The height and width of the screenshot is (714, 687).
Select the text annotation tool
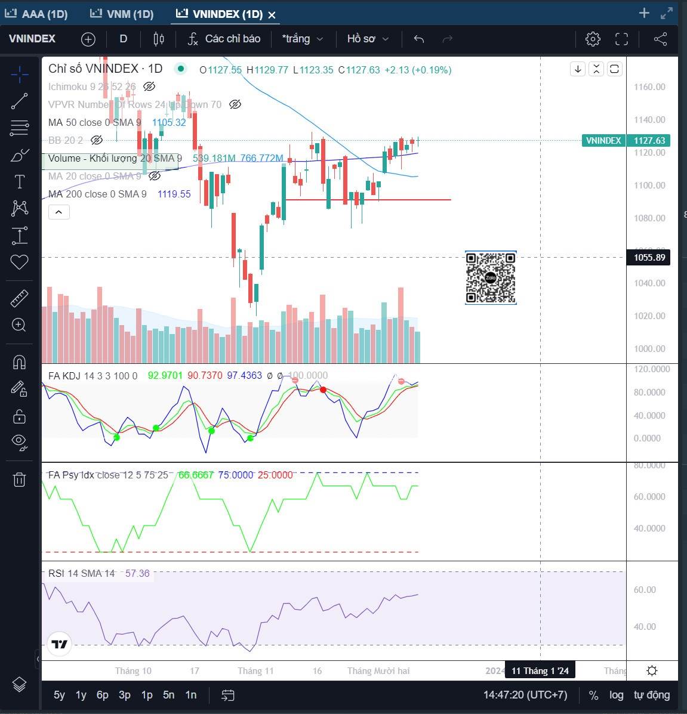click(19, 182)
